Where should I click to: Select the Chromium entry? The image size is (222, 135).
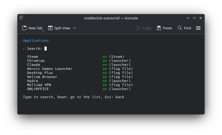36,61
